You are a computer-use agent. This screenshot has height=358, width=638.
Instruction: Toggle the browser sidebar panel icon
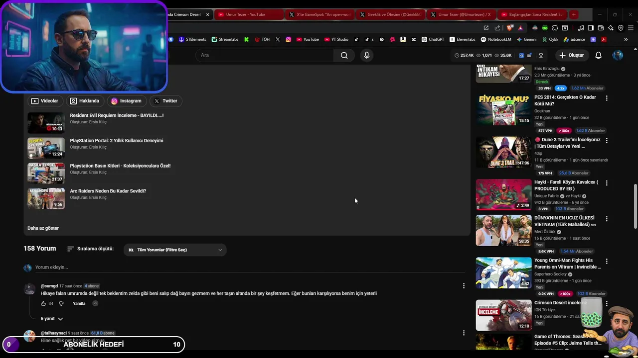pyautogui.click(x=591, y=28)
